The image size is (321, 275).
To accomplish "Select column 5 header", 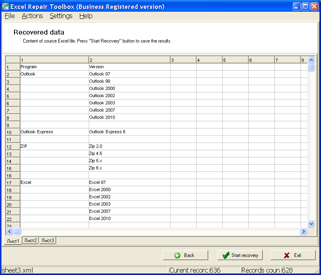I will [x=236, y=60].
